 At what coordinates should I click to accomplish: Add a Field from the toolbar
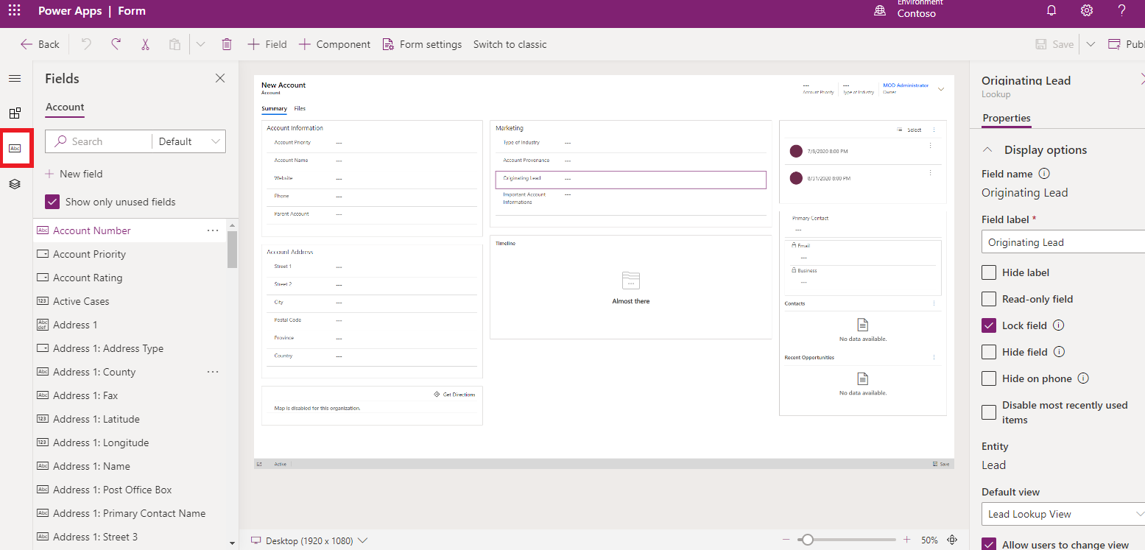pos(267,44)
